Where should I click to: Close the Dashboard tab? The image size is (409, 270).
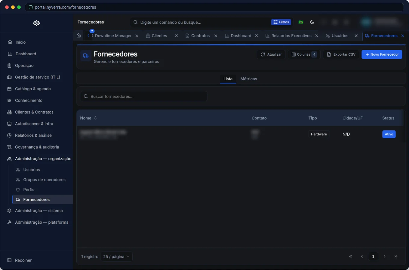tap(257, 36)
